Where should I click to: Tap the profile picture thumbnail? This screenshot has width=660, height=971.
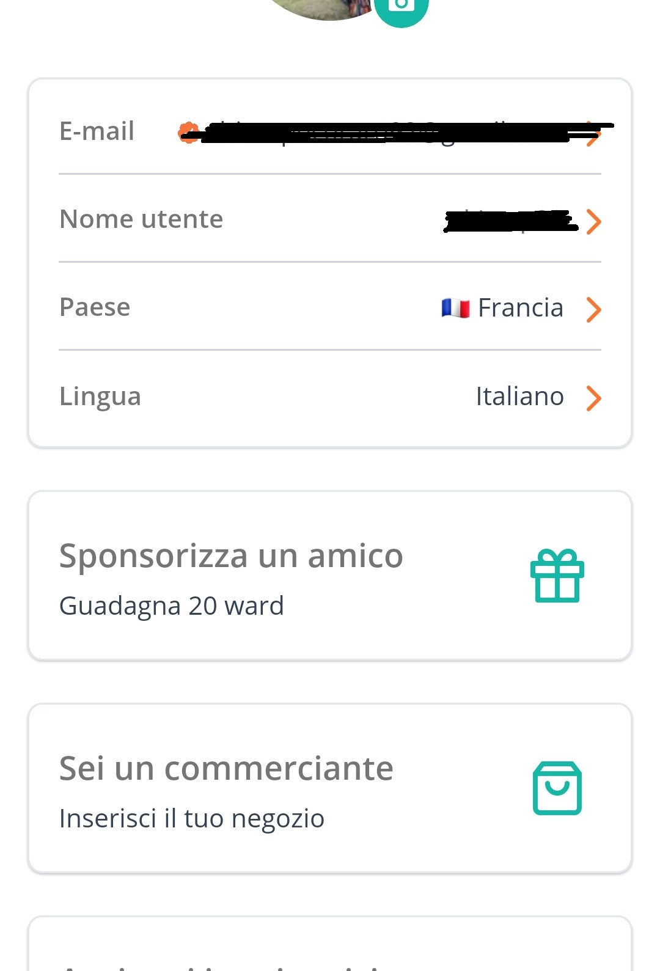(327, 7)
